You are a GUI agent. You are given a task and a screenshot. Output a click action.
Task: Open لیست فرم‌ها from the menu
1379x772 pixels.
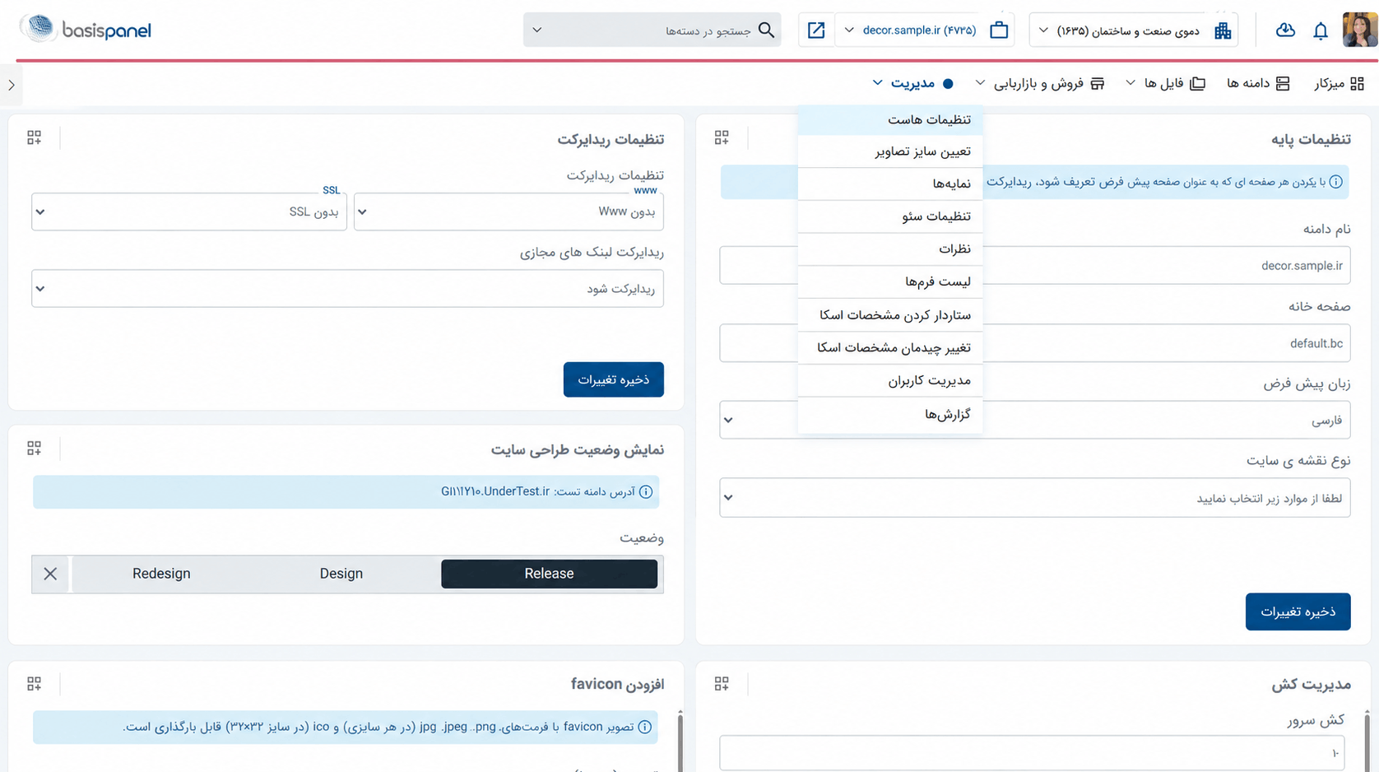(890, 281)
